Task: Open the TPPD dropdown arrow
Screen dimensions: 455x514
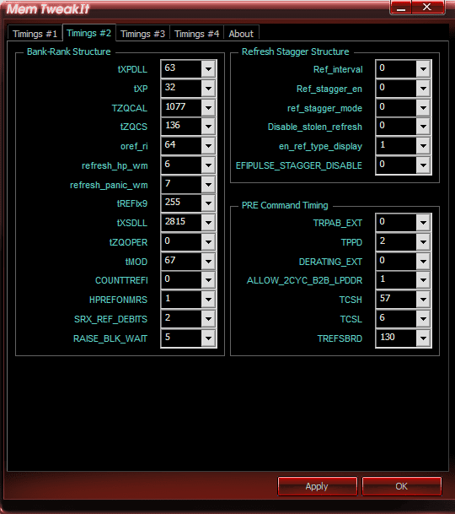Action: tap(423, 242)
